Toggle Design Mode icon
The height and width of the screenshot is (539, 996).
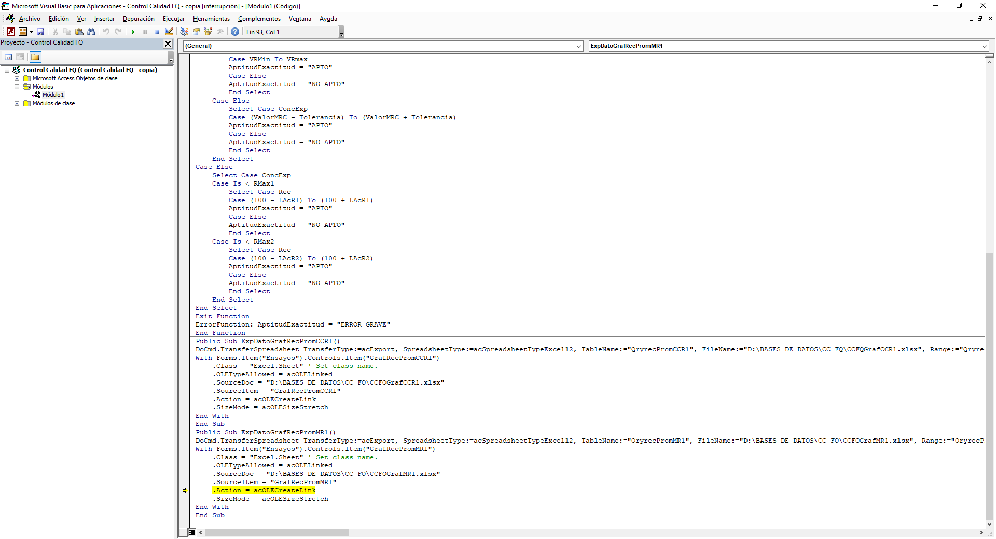[169, 32]
